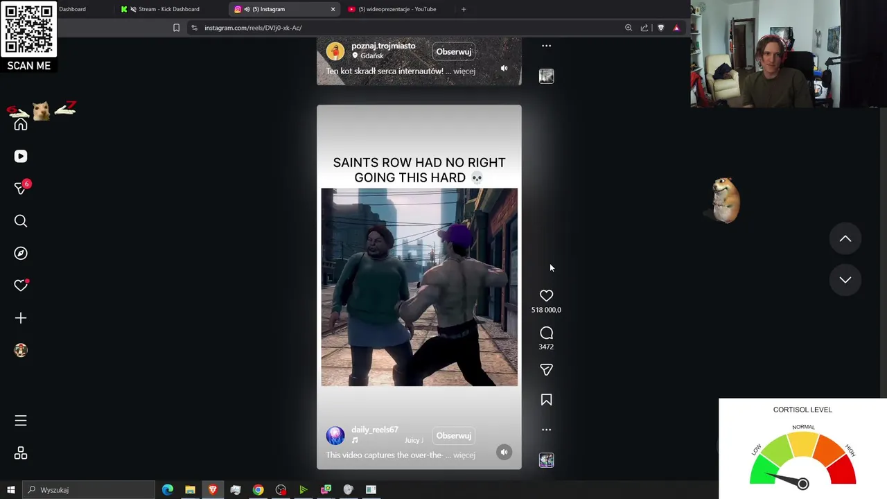
Task: Open Brave Rewards triangle icon
Action: point(676,28)
